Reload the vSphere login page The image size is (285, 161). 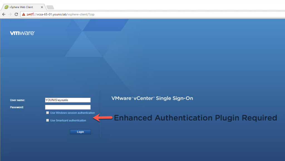[16, 14]
